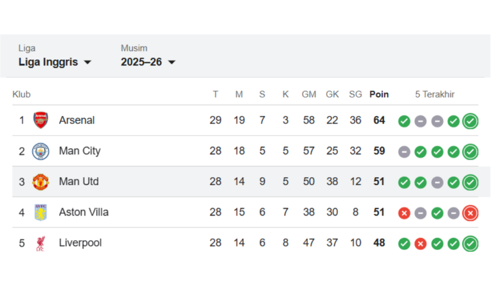Click the SG column header
The width and height of the screenshot is (504, 302).
[355, 94]
